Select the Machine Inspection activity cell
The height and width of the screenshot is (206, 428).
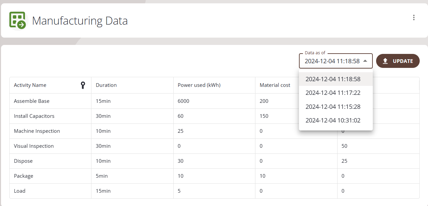(x=37, y=131)
